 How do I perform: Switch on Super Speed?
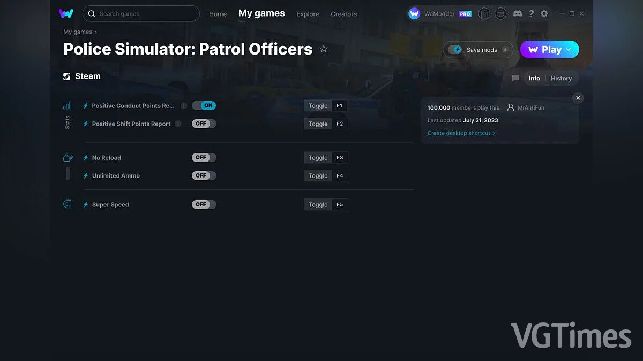[204, 204]
